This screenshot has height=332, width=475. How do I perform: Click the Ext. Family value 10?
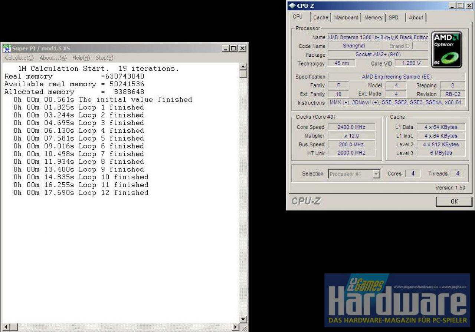[x=338, y=94]
